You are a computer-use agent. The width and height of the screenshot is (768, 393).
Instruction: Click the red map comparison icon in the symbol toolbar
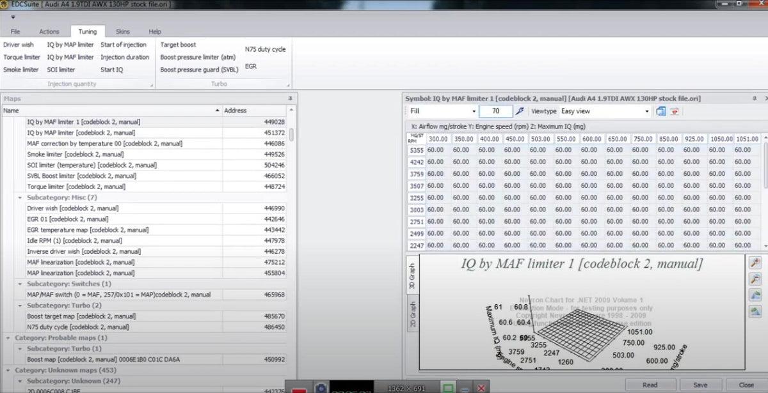pos(676,111)
